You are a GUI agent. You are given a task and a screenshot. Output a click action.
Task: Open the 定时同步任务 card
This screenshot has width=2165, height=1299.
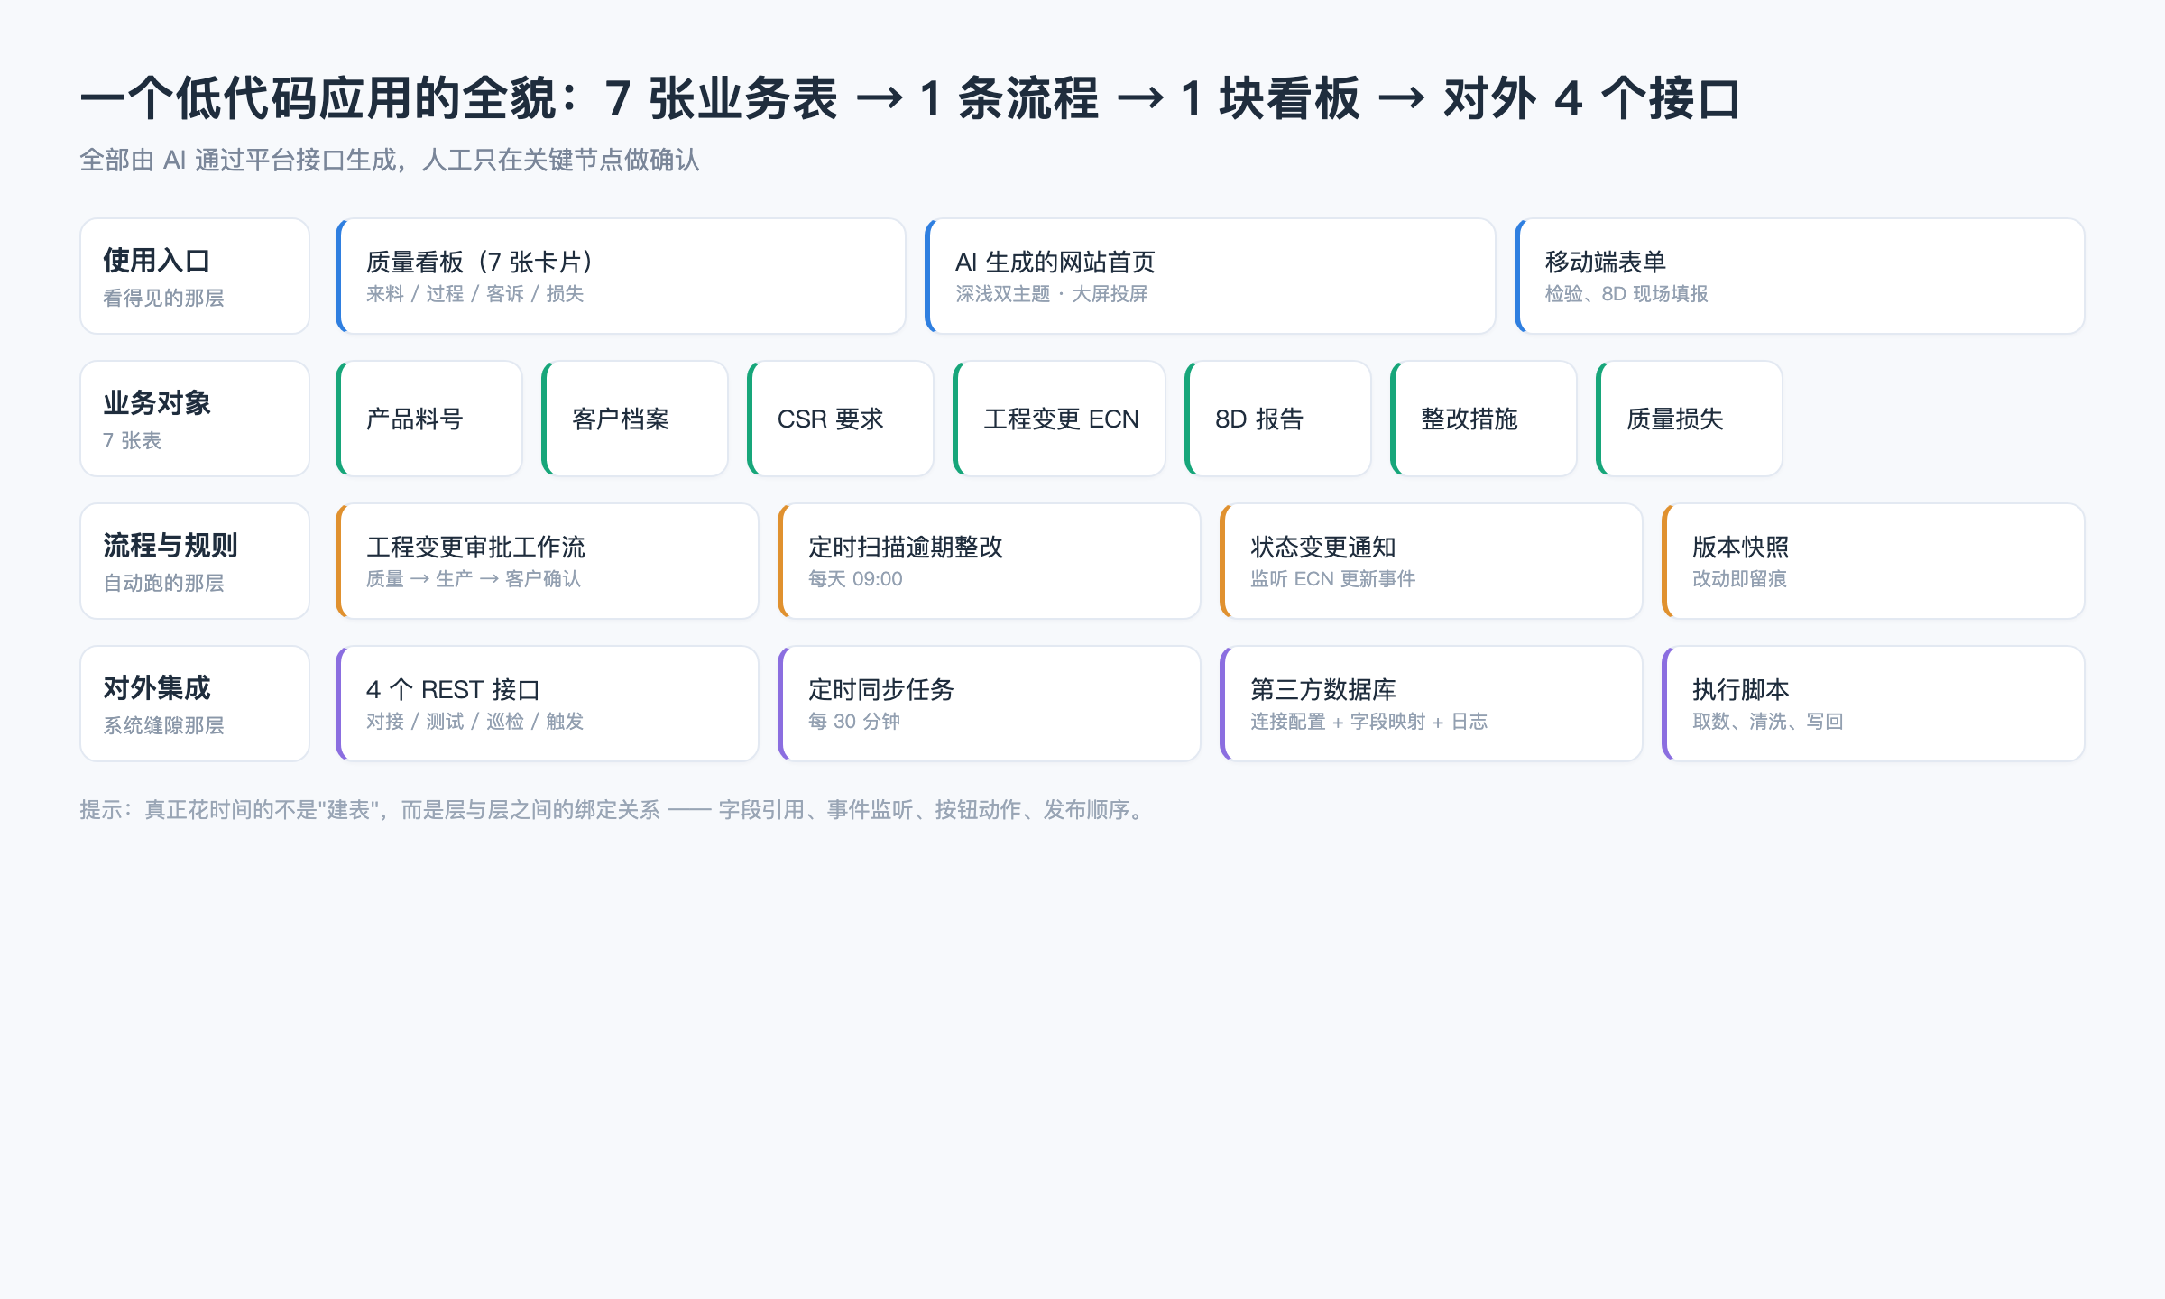coord(989,704)
